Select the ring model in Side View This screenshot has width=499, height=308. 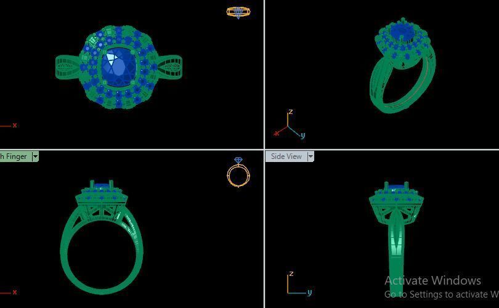click(396, 238)
